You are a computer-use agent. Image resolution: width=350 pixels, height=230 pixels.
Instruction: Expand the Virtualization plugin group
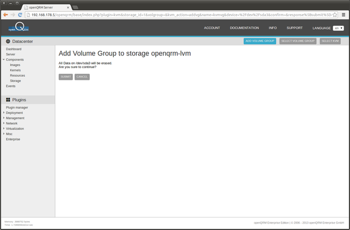3,128
